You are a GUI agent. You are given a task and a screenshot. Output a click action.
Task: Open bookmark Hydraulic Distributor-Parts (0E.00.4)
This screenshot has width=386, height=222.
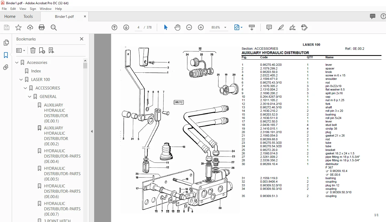coord(62,156)
